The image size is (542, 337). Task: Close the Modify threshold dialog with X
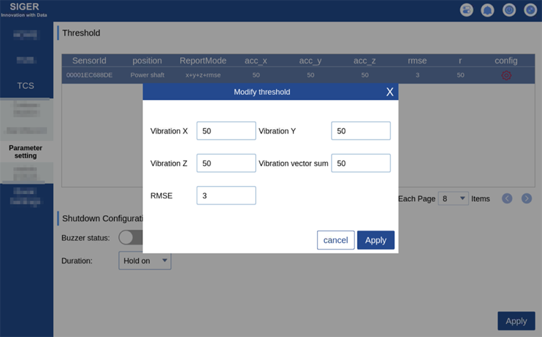(x=390, y=92)
